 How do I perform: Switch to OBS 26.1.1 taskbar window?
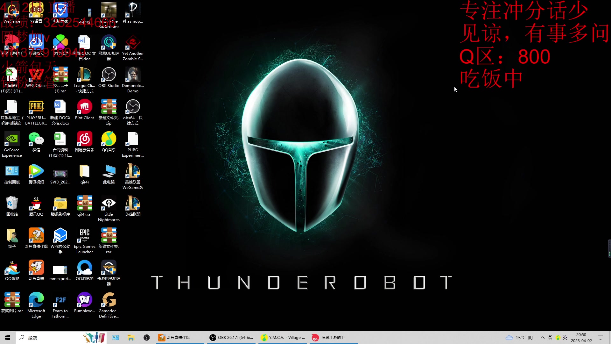[231, 338]
